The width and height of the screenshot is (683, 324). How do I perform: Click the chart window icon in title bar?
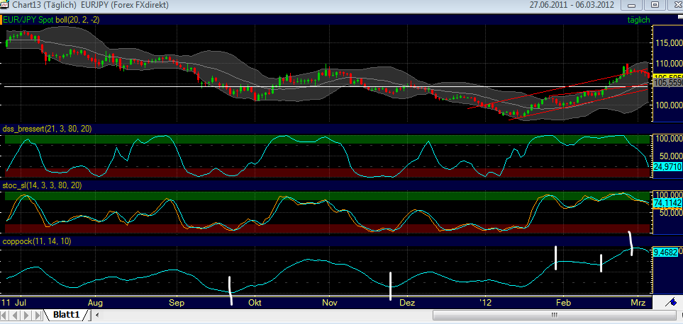pyautogui.click(x=8, y=6)
